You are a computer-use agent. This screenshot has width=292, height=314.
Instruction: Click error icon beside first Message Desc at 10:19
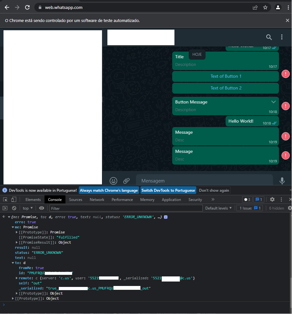click(285, 136)
